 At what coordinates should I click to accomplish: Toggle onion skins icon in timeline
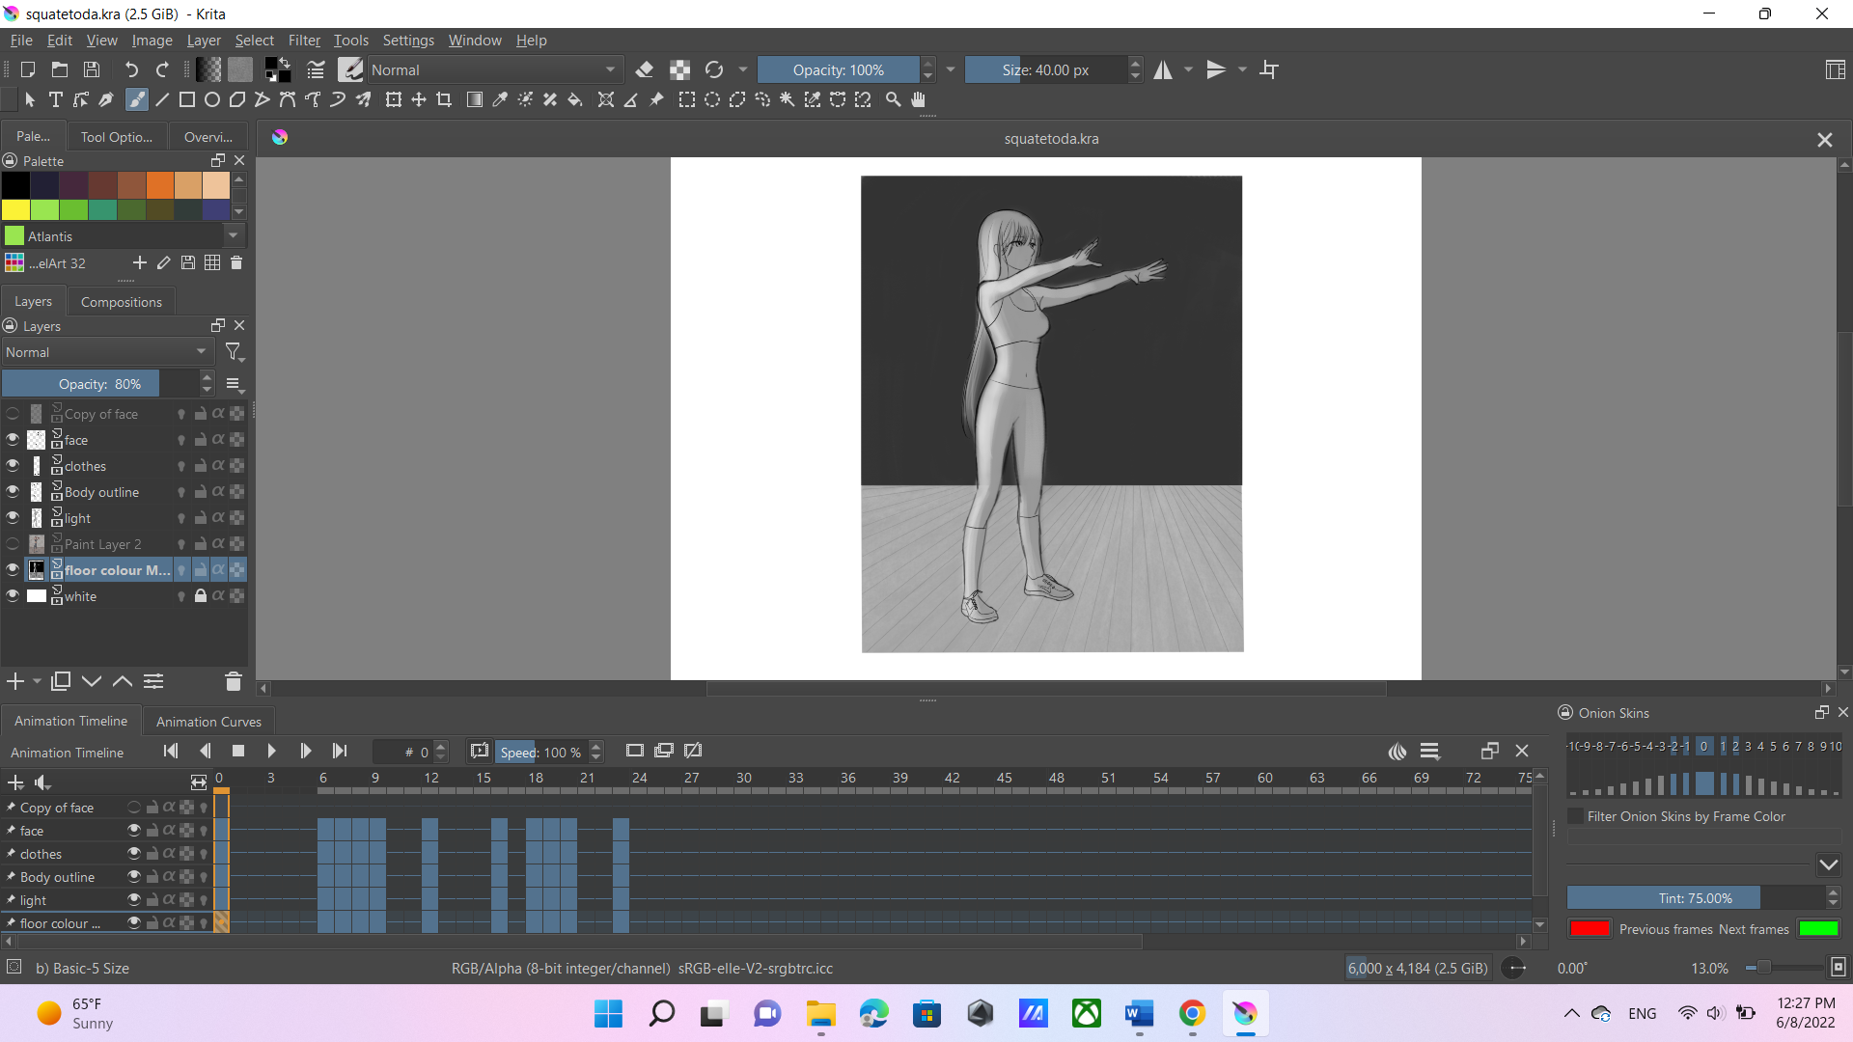[1397, 751]
